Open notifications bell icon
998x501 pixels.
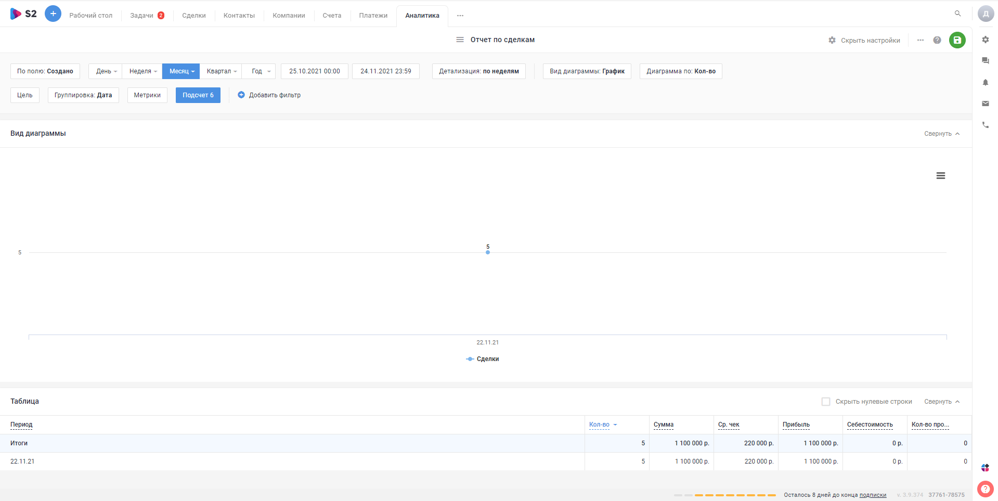coord(986,82)
